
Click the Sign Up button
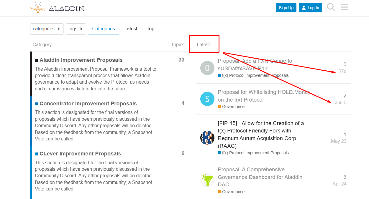pyautogui.click(x=286, y=8)
